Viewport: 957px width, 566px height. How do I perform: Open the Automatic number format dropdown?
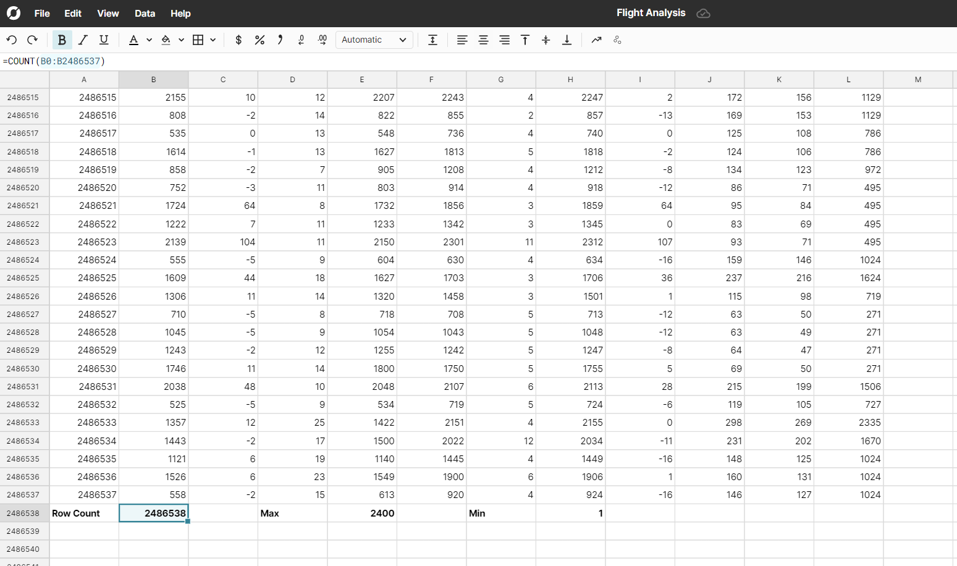point(374,40)
